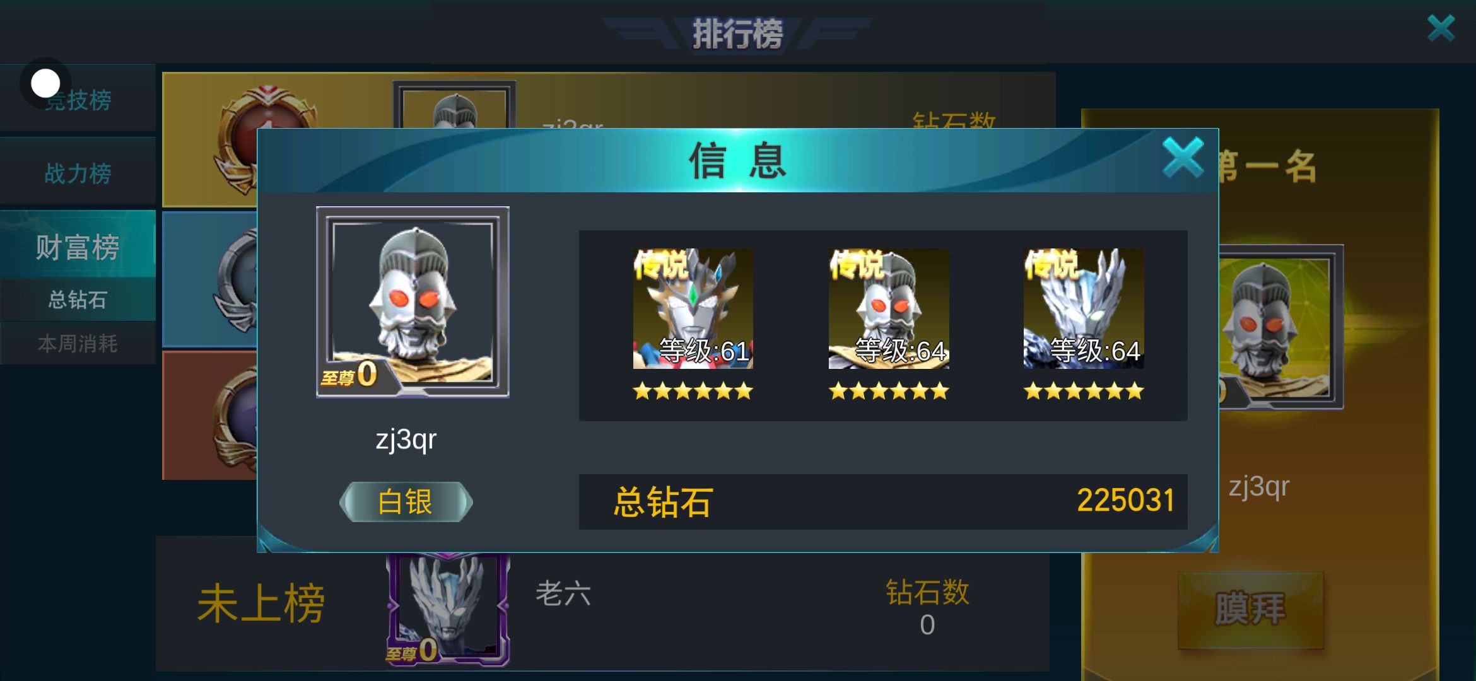Select the level 61 legendary hero icon
Screen dimensions: 1476x681
693,309
